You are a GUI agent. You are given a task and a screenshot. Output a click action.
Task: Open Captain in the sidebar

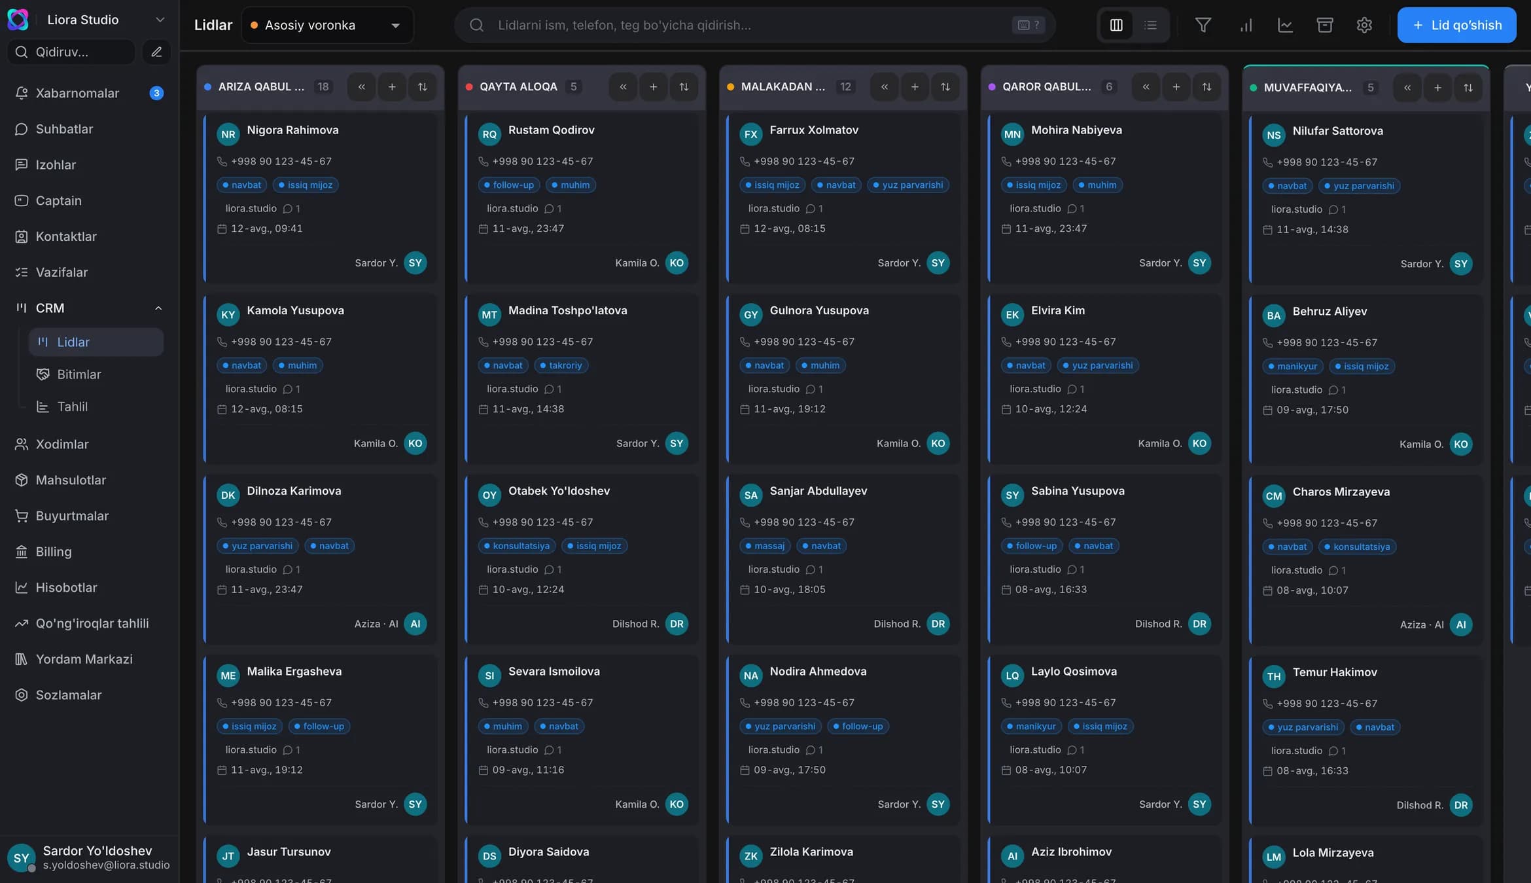(89, 200)
